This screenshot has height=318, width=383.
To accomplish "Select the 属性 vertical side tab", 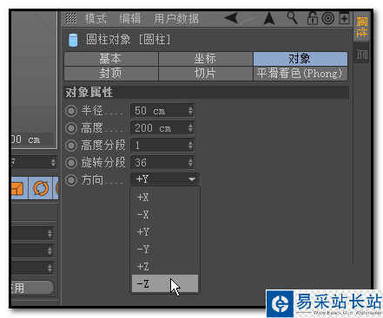I will tap(362, 27).
